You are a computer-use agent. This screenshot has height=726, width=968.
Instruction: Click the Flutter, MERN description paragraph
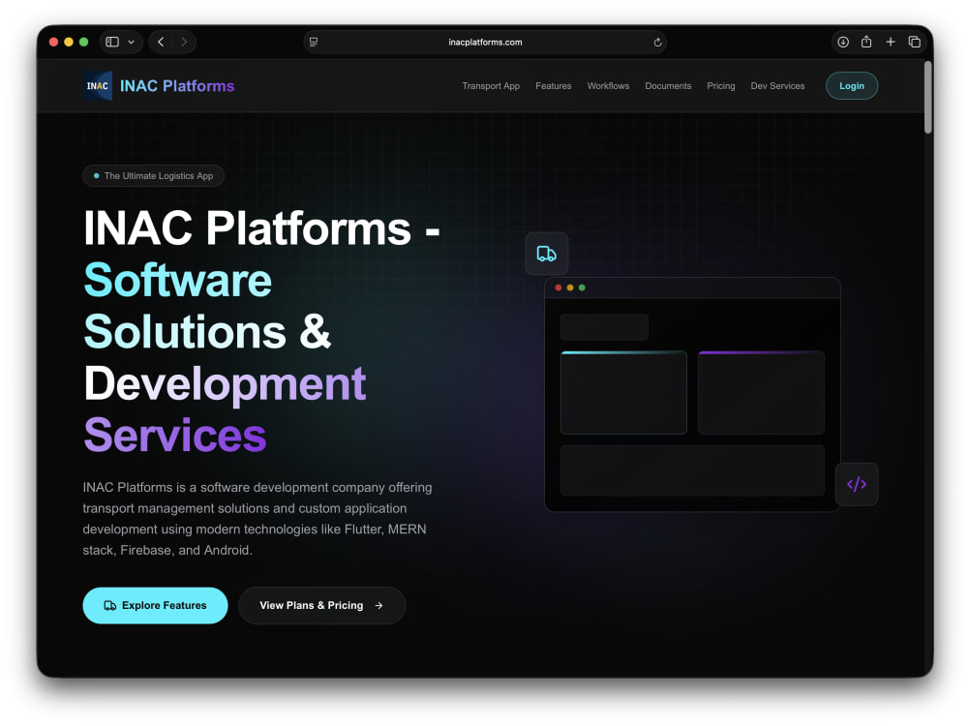[257, 519]
